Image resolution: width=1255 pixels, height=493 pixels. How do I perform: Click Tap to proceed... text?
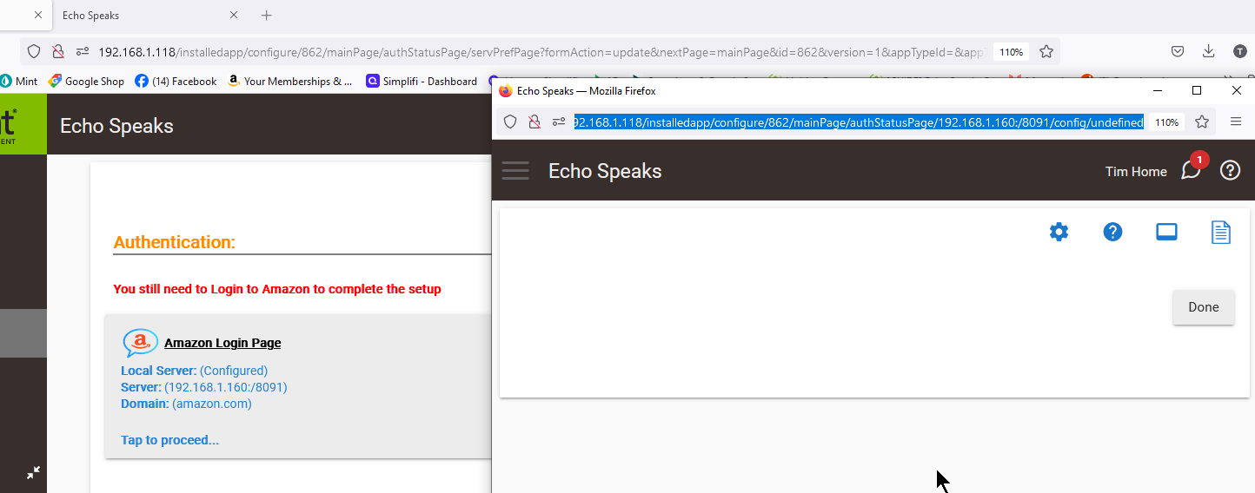169,440
